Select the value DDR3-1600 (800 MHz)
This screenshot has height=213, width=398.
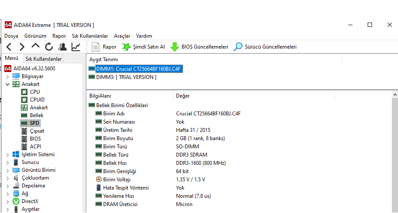[x=201, y=163]
